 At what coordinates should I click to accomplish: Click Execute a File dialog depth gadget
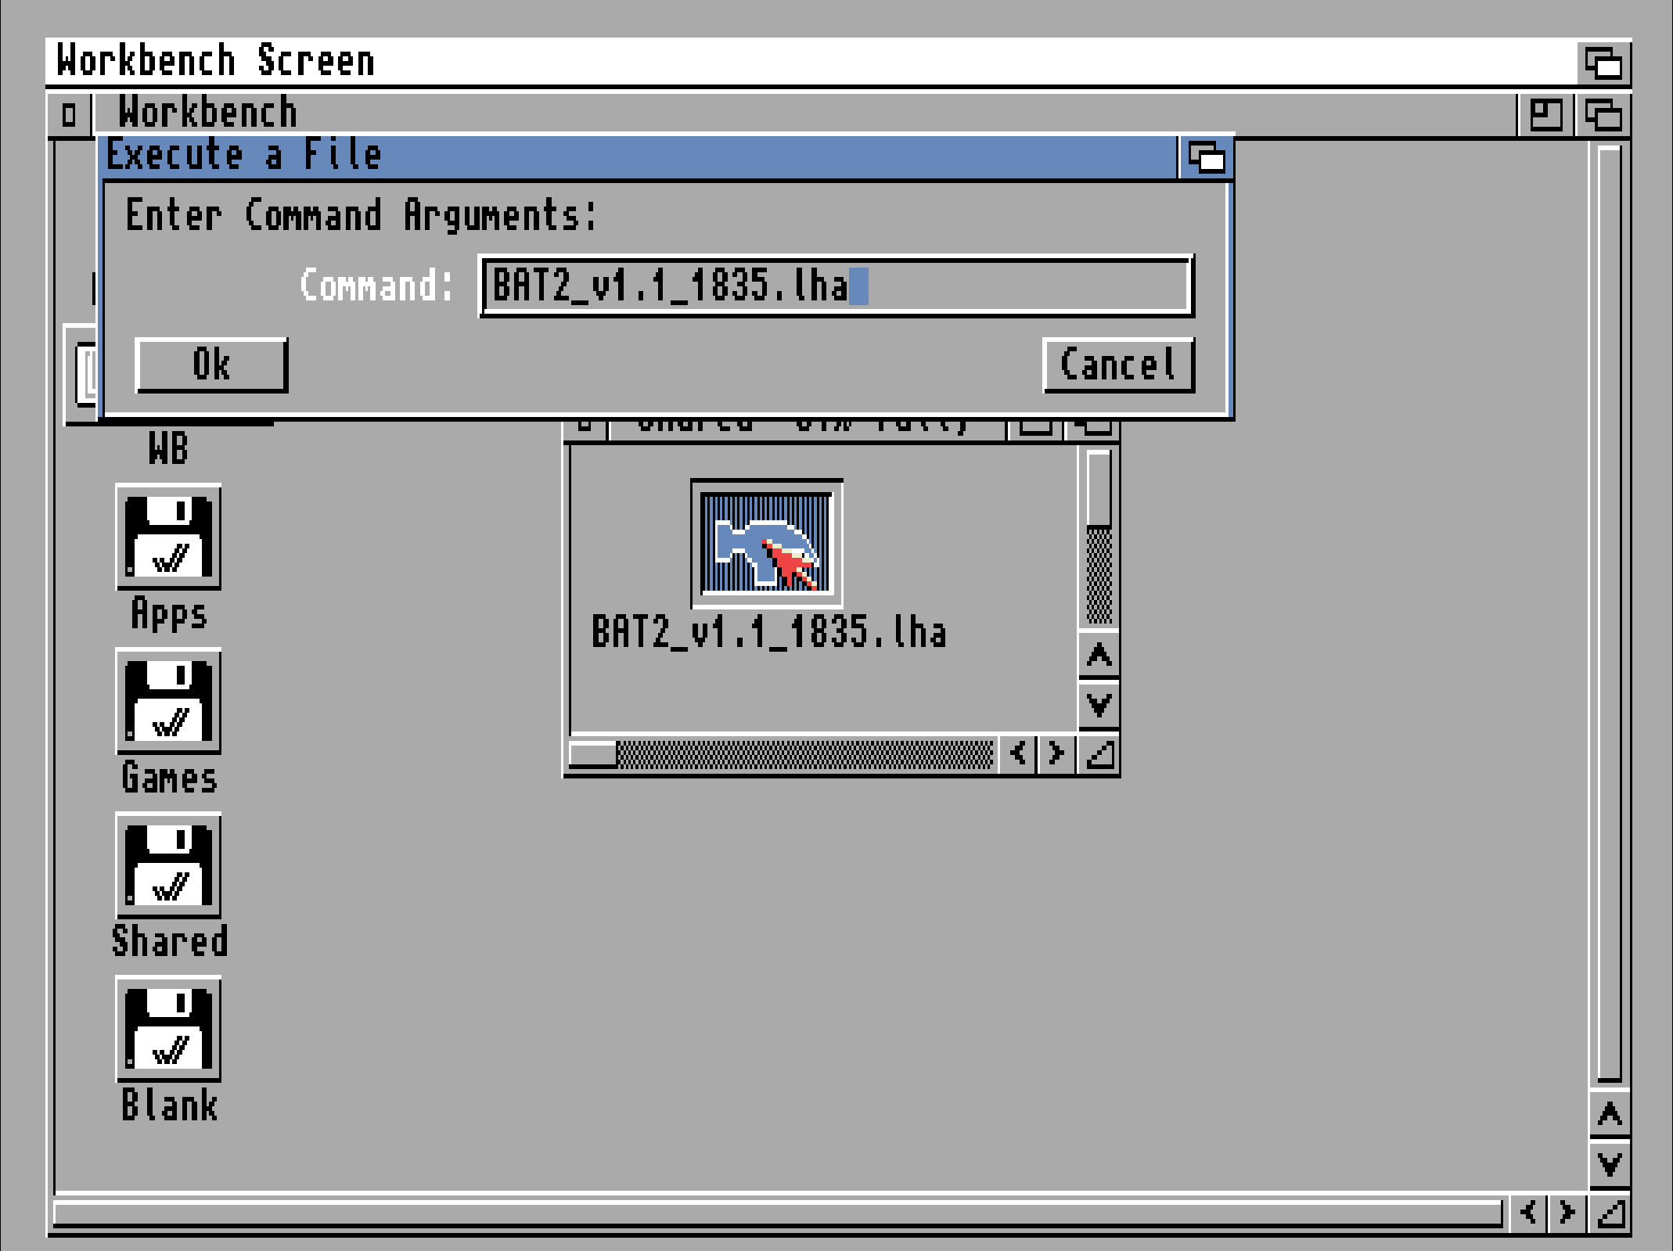point(1206,157)
